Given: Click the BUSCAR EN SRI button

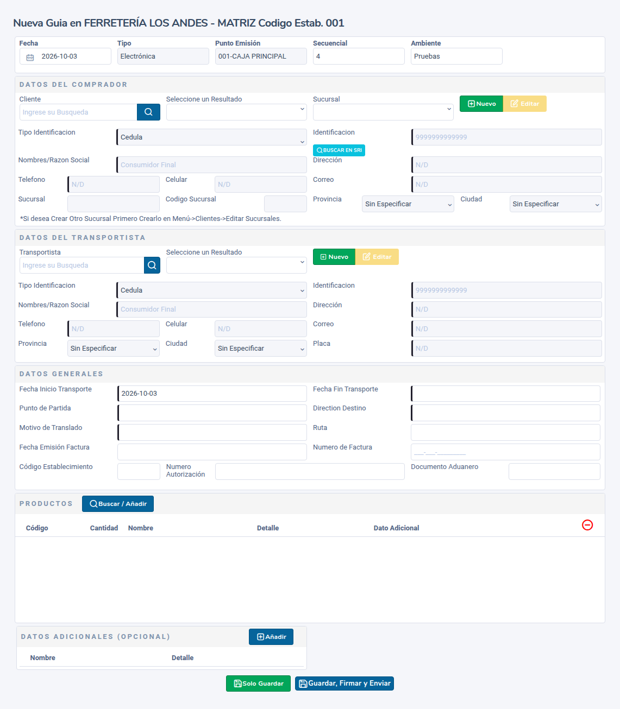Looking at the screenshot, I should (339, 150).
